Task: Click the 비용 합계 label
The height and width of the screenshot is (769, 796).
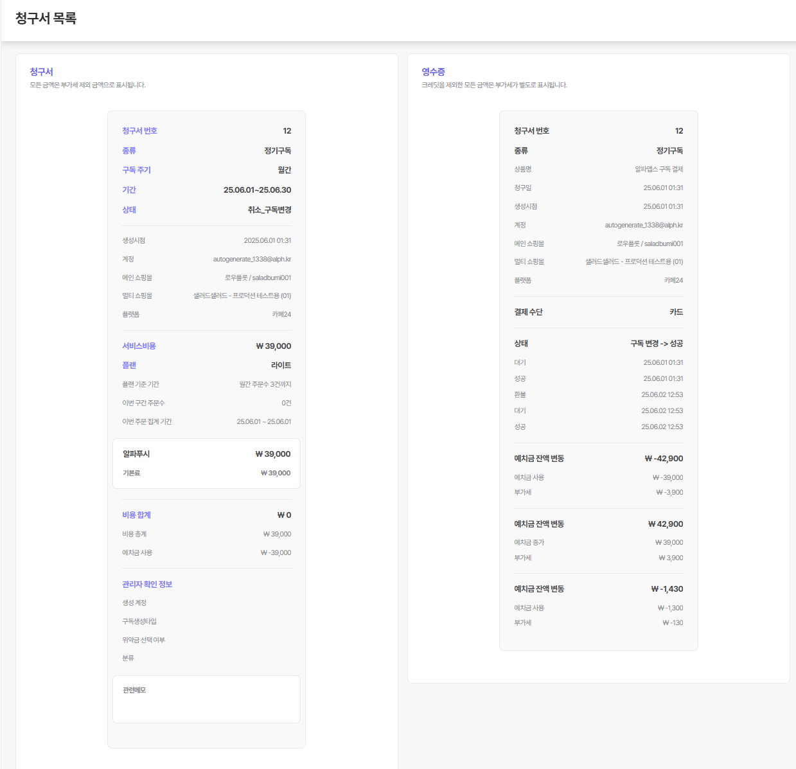Action: (x=136, y=515)
